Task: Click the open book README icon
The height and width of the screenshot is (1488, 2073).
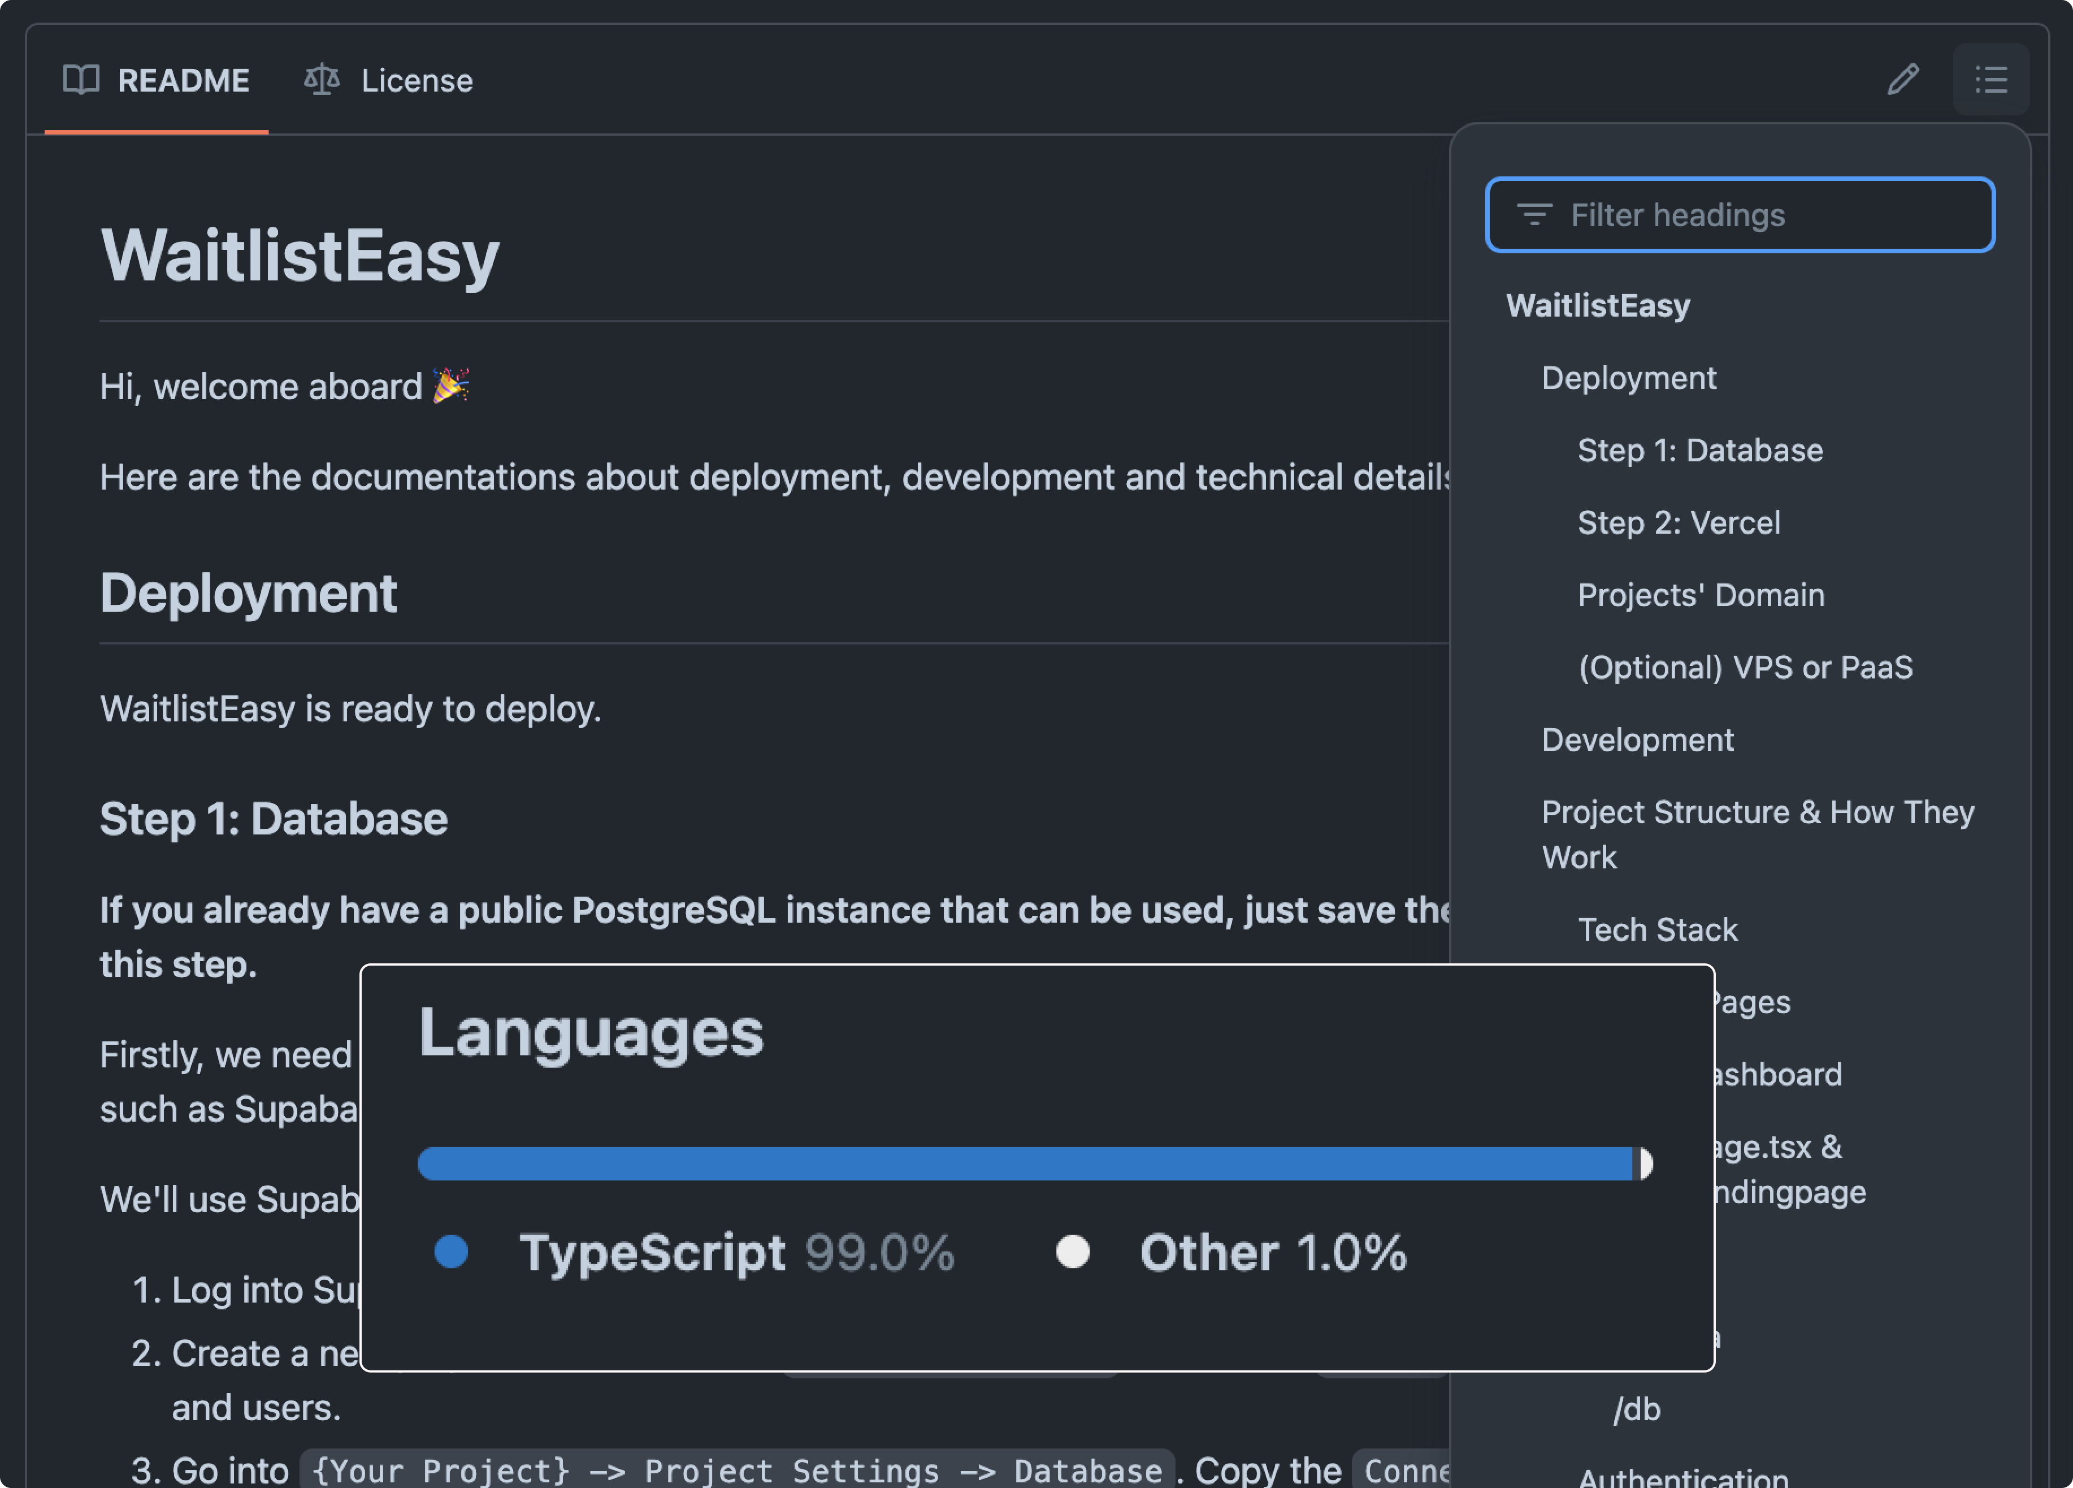Action: pos(80,77)
